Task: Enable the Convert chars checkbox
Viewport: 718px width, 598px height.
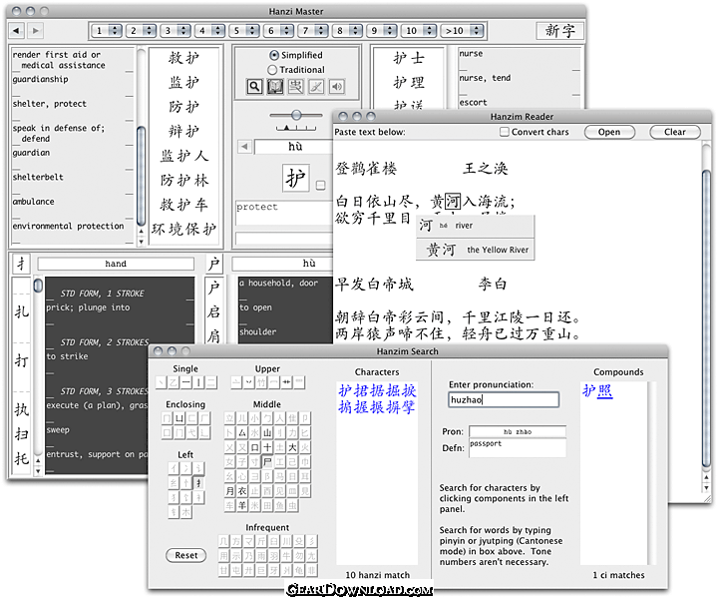Action: [x=505, y=132]
